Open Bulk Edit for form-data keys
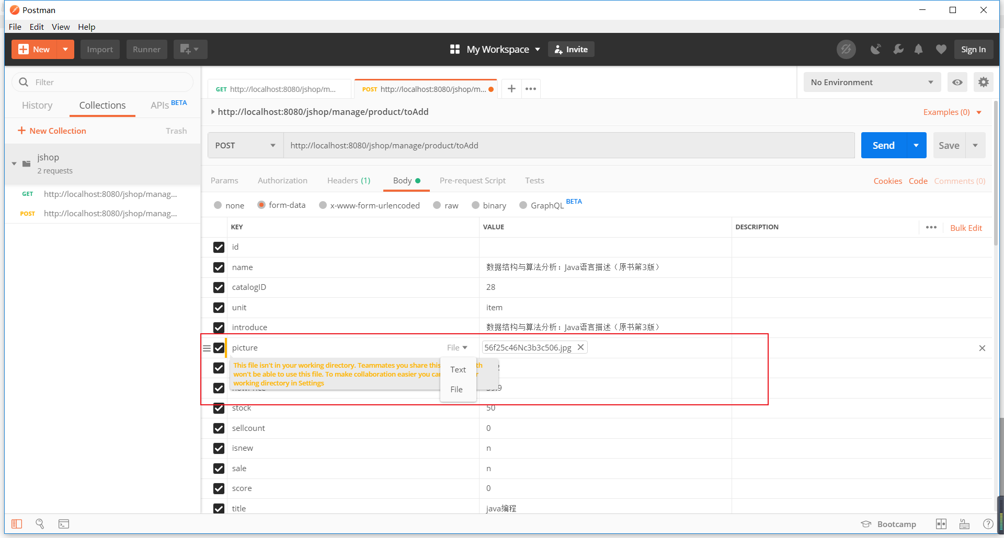Viewport: 1004px width, 538px height. pos(965,228)
